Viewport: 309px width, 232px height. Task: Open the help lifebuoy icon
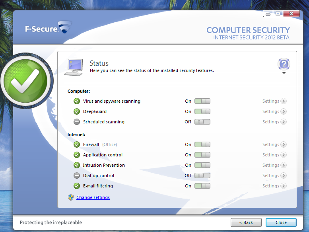(284, 64)
